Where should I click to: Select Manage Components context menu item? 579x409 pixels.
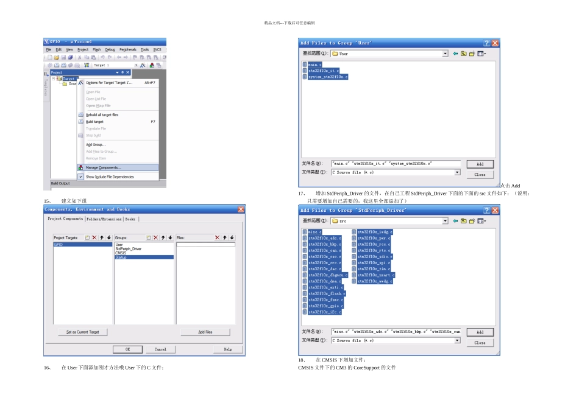point(118,167)
